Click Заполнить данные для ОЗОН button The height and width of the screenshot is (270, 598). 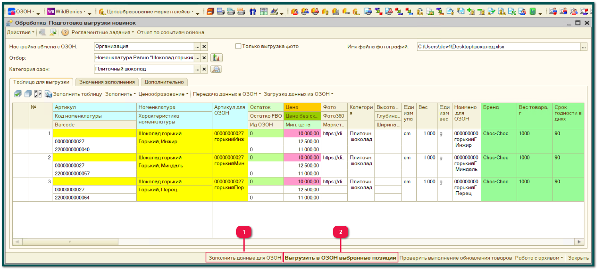(245, 258)
